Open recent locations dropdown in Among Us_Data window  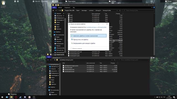[58, 10]
